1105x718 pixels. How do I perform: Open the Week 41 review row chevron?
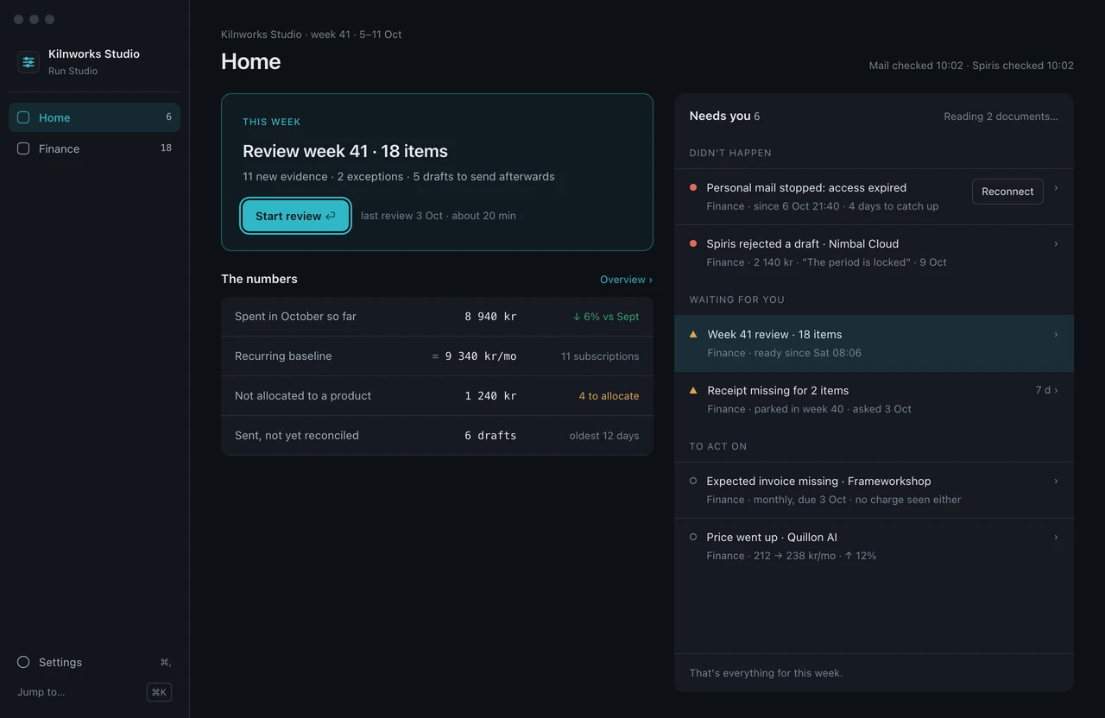click(1056, 334)
